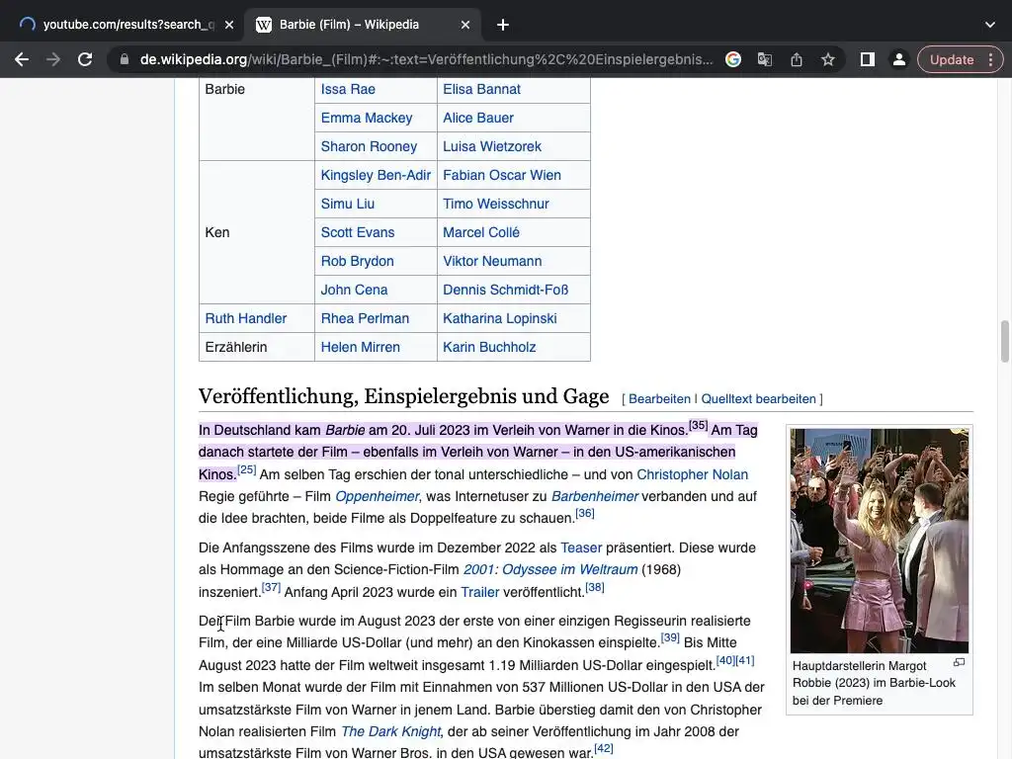Jump to footnote reference [37]
This screenshot has width=1012, height=759.
(271, 587)
